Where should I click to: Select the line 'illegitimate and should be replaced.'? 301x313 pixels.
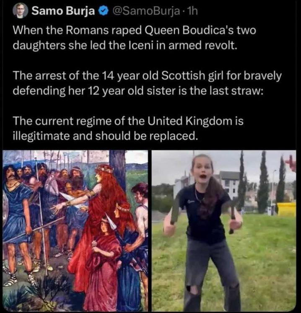[x=105, y=136]
